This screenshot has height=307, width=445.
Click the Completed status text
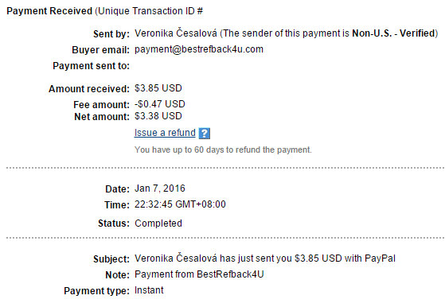point(158,223)
